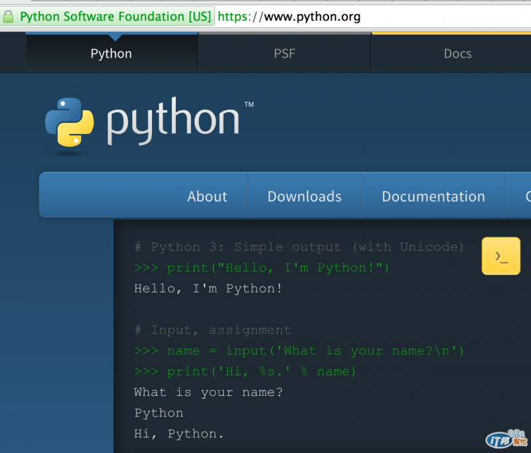Click the single word output line 'Python'
The width and height of the screenshot is (531, 453).
pyautogui.click(x=159, y=413)
